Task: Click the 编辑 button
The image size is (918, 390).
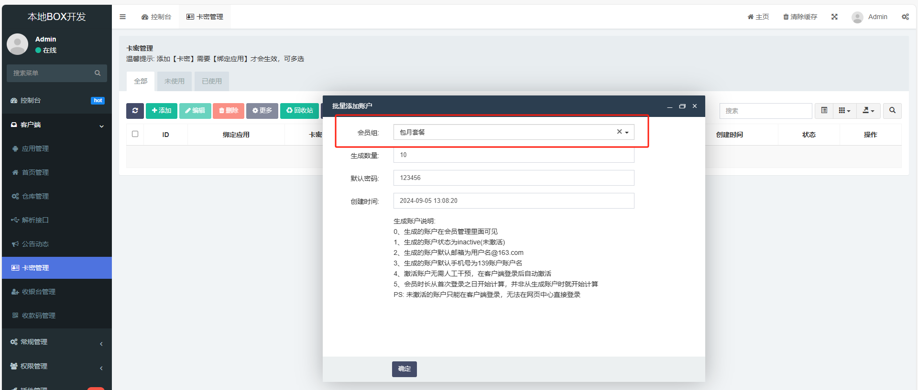Action: [x=195, y=111]
